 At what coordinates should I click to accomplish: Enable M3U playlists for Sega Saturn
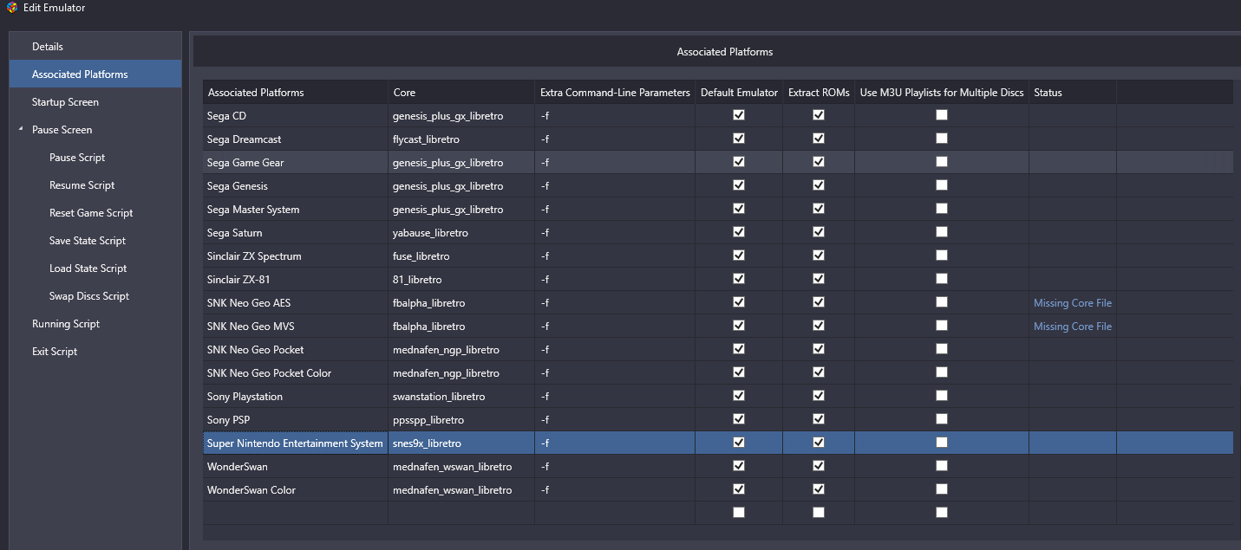point(942,232)
